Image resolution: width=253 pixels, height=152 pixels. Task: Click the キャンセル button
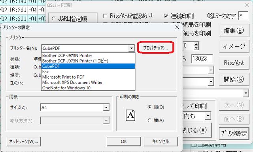pyautogui.click(x=160, y=141)
